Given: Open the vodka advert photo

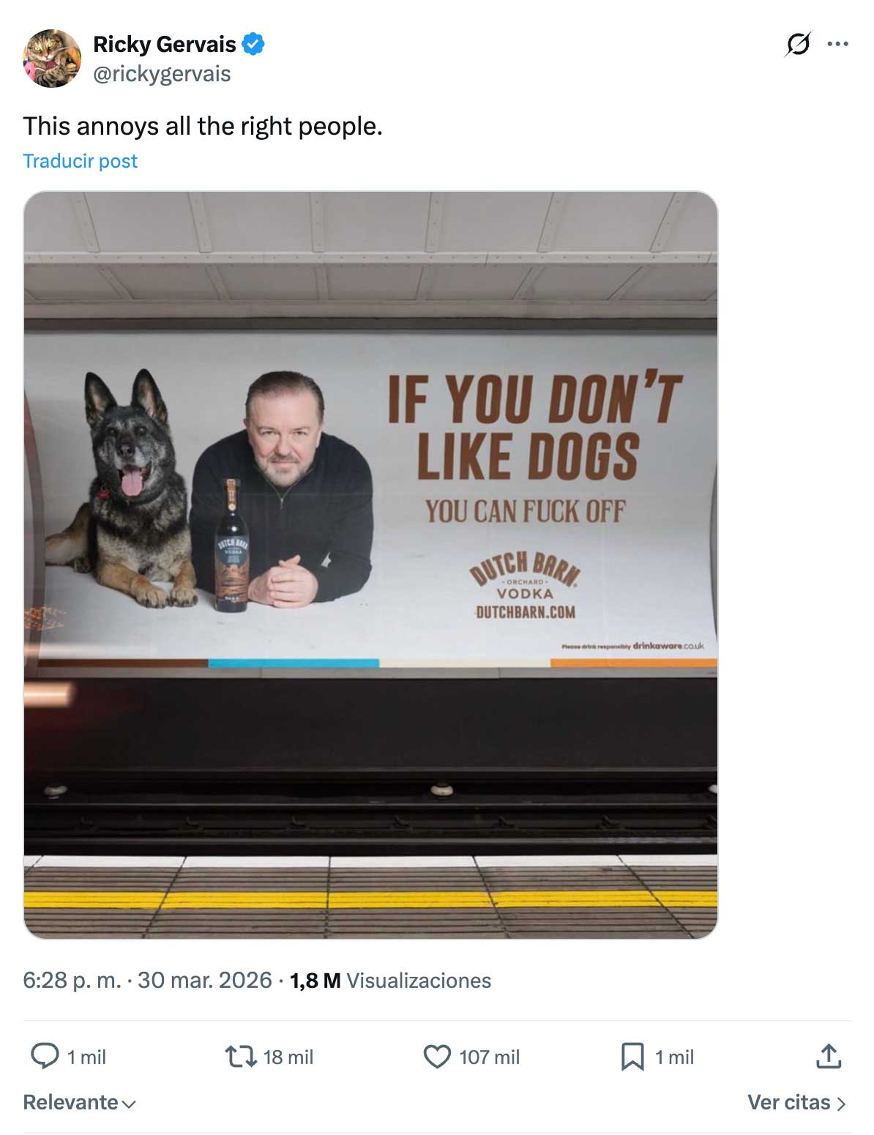Looking at the screenshot, I should (370, 565).
